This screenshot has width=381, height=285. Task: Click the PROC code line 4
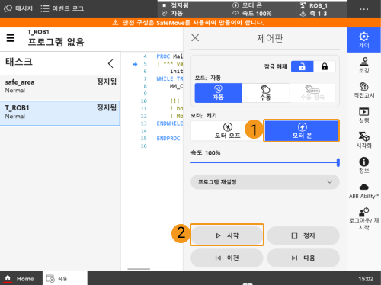170,56
